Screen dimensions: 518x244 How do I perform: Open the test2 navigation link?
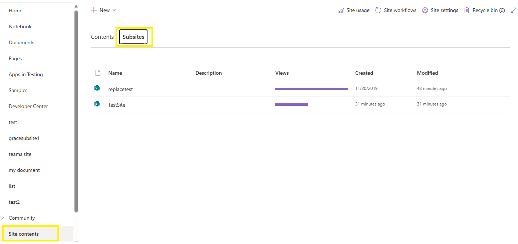pyautogui.click(x=14, y=202)
